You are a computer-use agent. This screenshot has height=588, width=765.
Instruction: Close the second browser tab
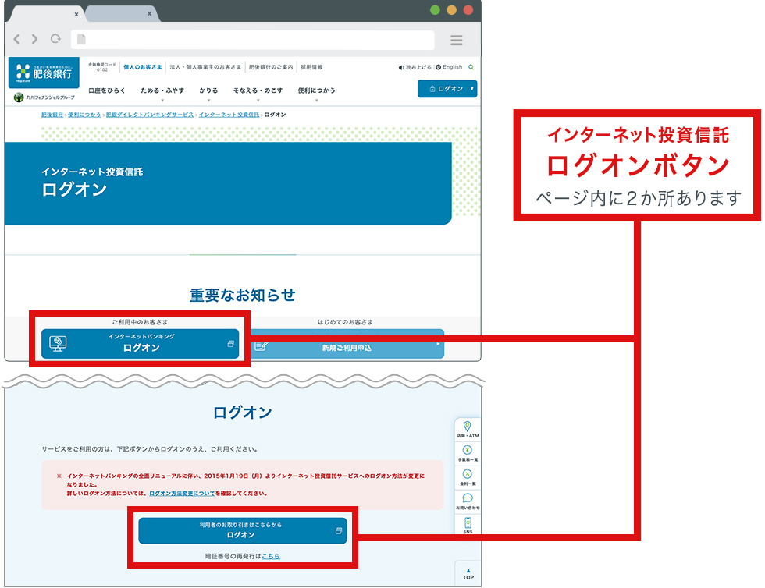[x=149, y=14]
